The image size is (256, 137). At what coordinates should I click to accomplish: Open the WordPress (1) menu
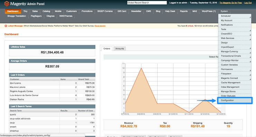(x=209, y=11)
